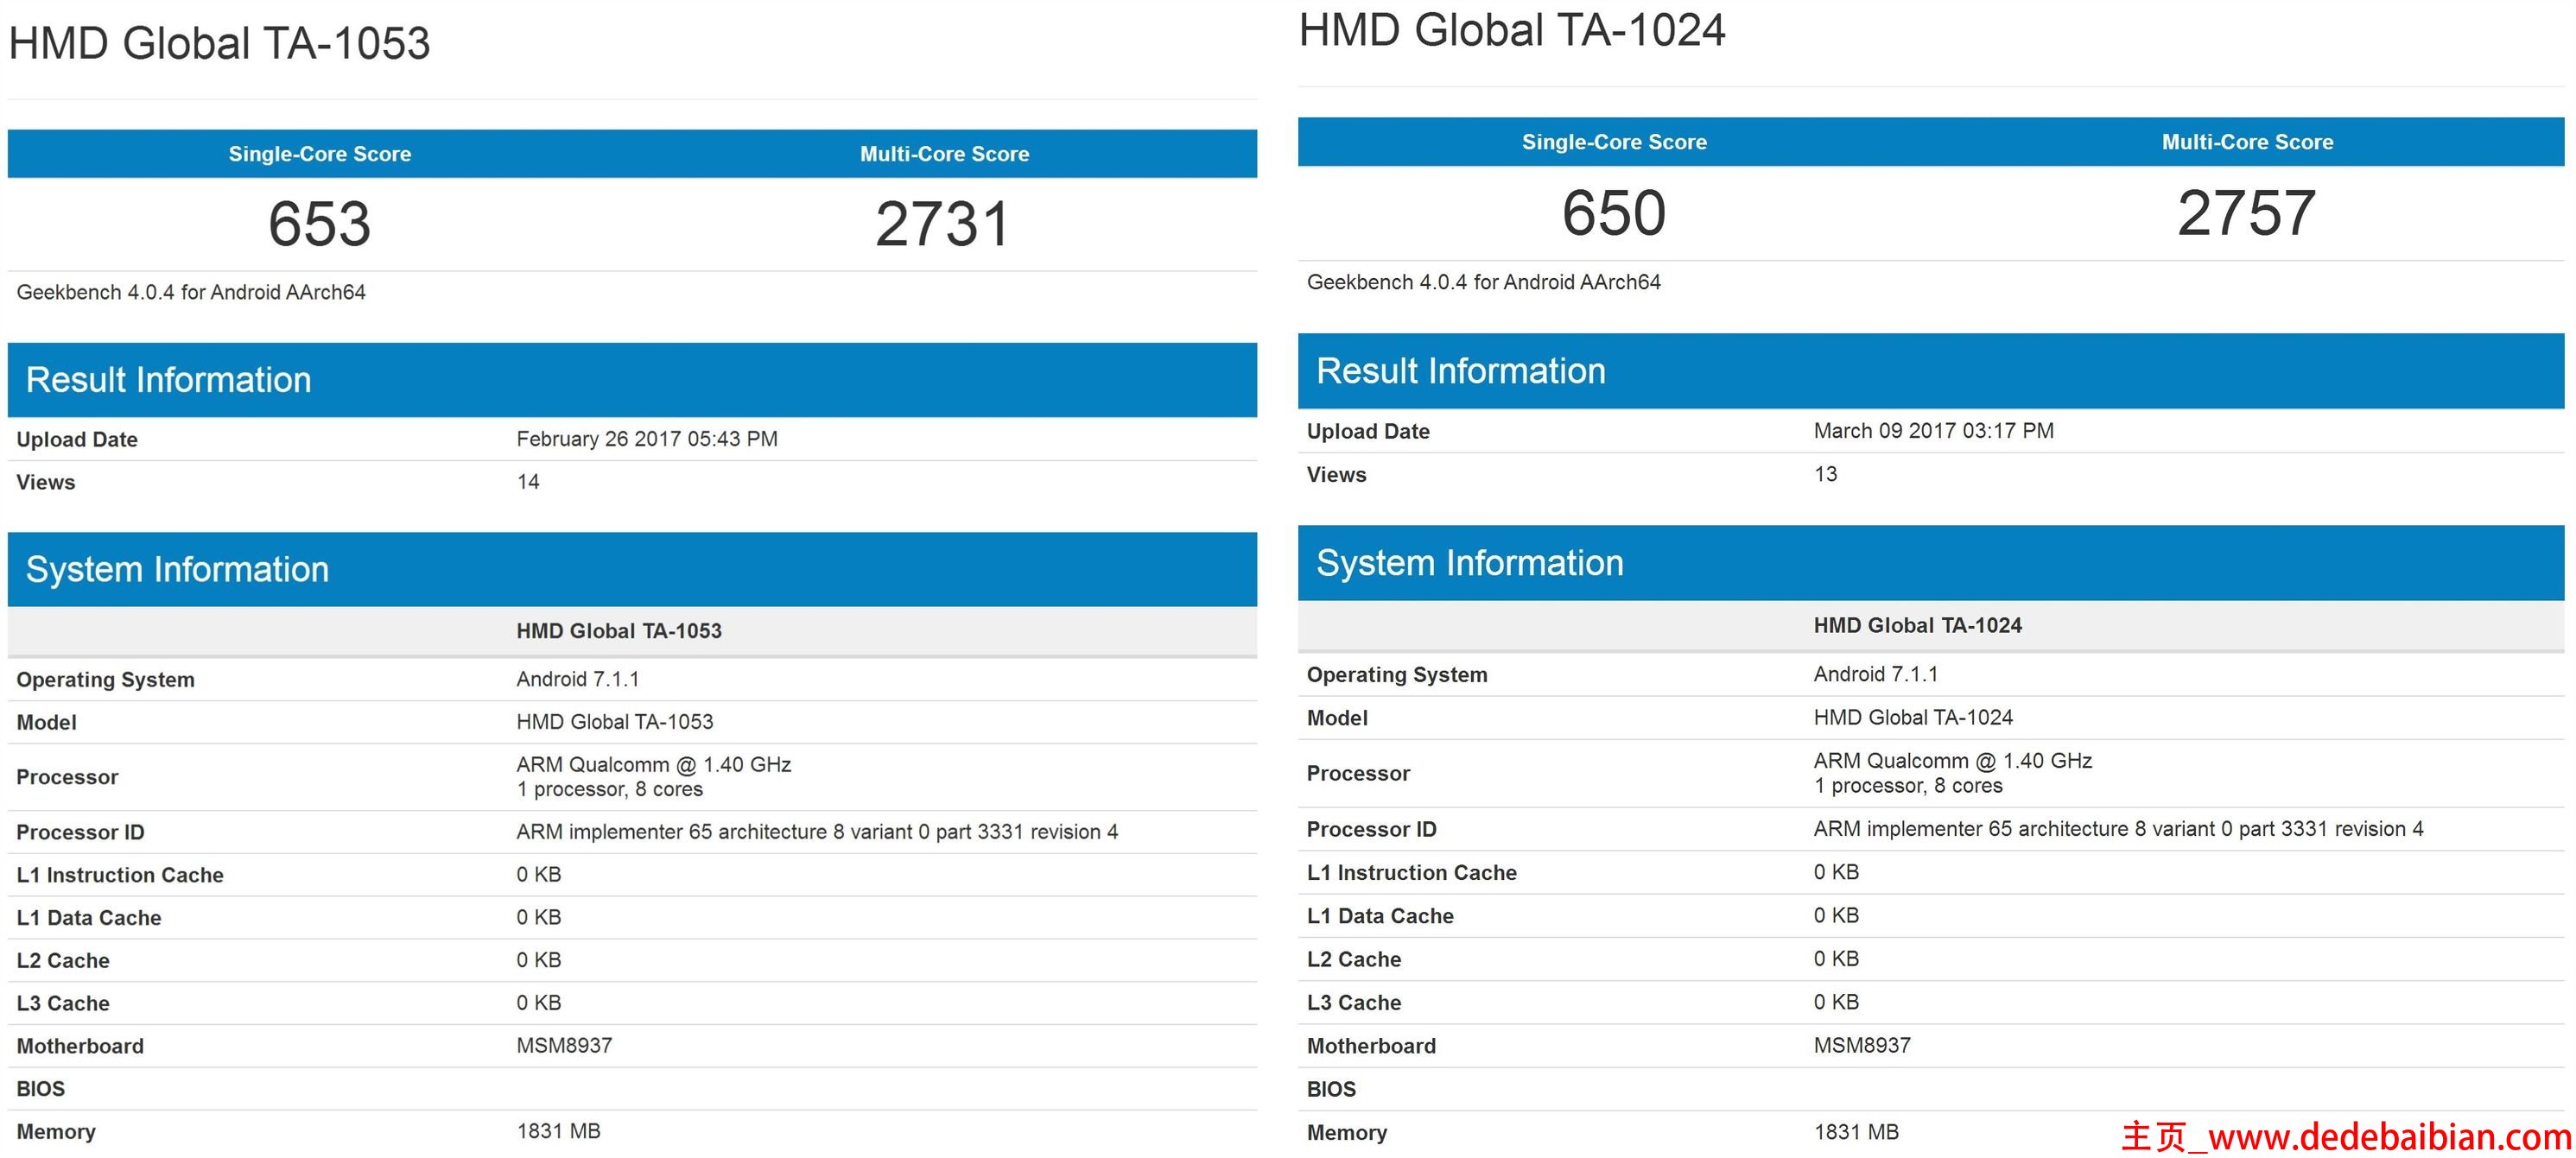Viewport: 2576px width, 1158px height.
Task: Click the HMD Global TA-1024 page title
Action: point(1512,30)
